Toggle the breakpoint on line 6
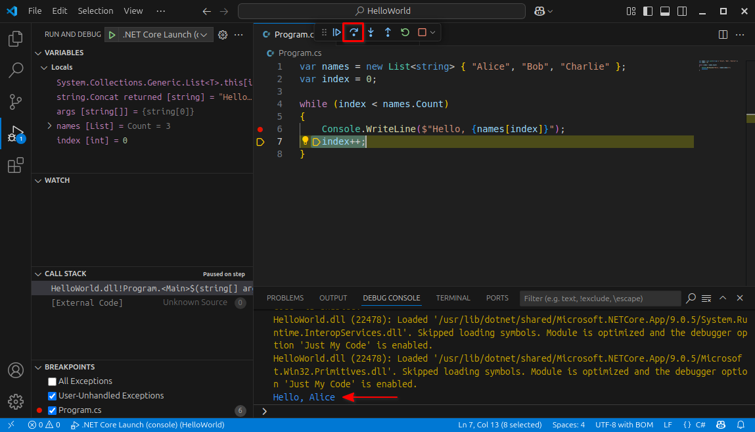This screenshot has width=755, height=432. pyautogui.click(x=260, y=129)
